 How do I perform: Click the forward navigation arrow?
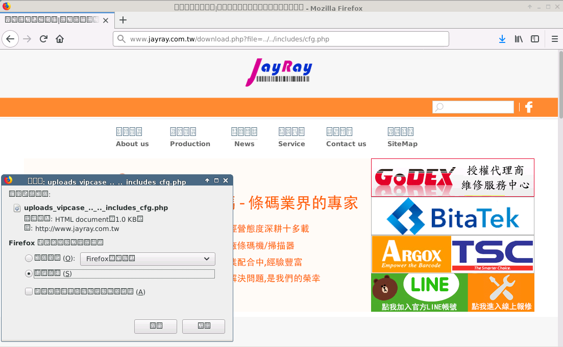[x=27, y=39]
